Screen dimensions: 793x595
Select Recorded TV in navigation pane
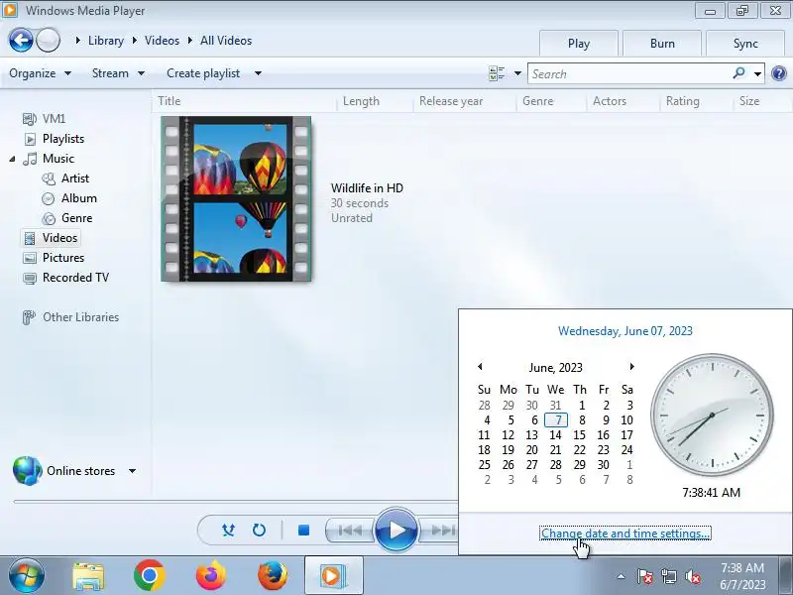[x=66, y=278]
